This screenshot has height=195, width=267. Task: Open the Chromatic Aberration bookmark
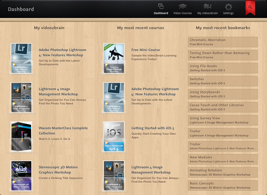click(x=223, y=42)
